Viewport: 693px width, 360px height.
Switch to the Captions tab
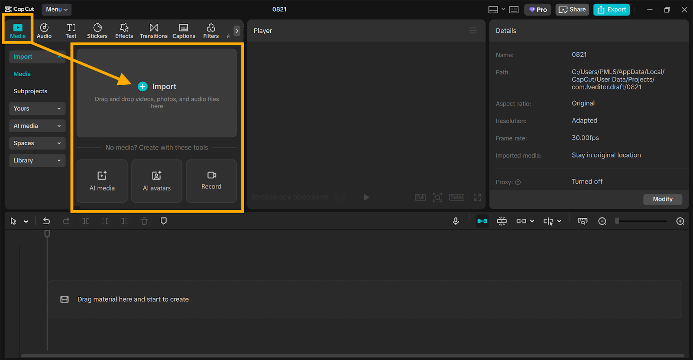tap(184, 31)
